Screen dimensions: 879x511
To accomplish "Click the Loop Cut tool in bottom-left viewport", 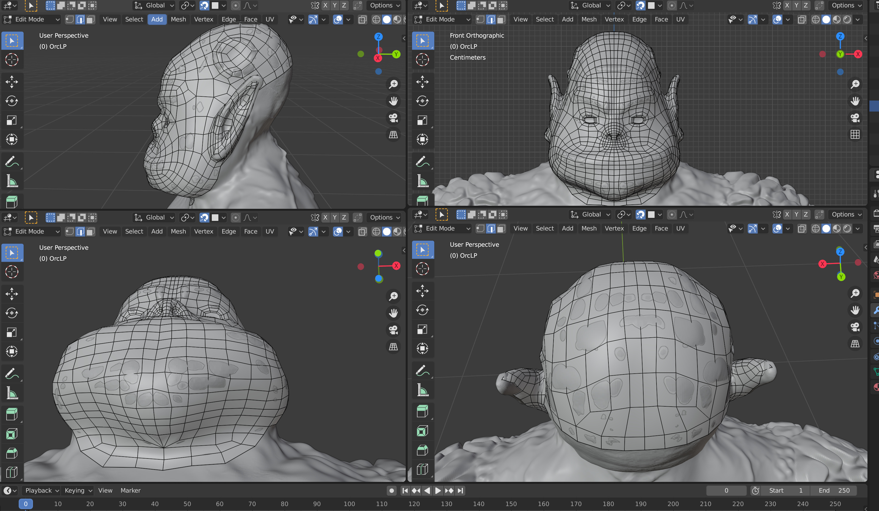I will (12, 472).
